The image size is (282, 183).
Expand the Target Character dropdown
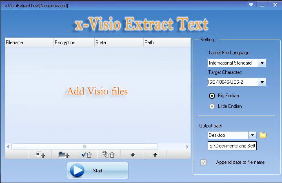(262, 82)
